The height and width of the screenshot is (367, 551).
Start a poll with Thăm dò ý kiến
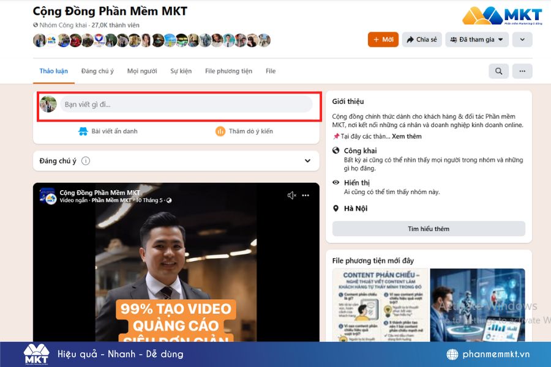[244, 132]
